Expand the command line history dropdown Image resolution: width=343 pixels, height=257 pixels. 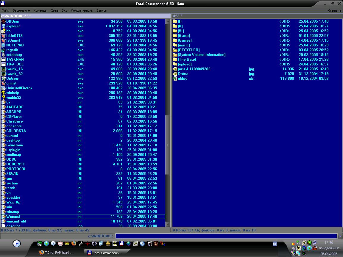340,236
